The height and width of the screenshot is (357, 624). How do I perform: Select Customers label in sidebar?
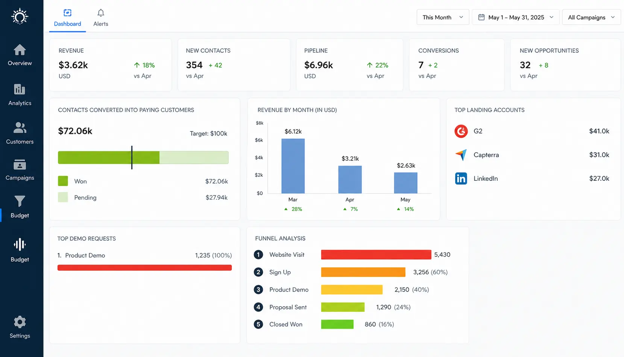20,142
